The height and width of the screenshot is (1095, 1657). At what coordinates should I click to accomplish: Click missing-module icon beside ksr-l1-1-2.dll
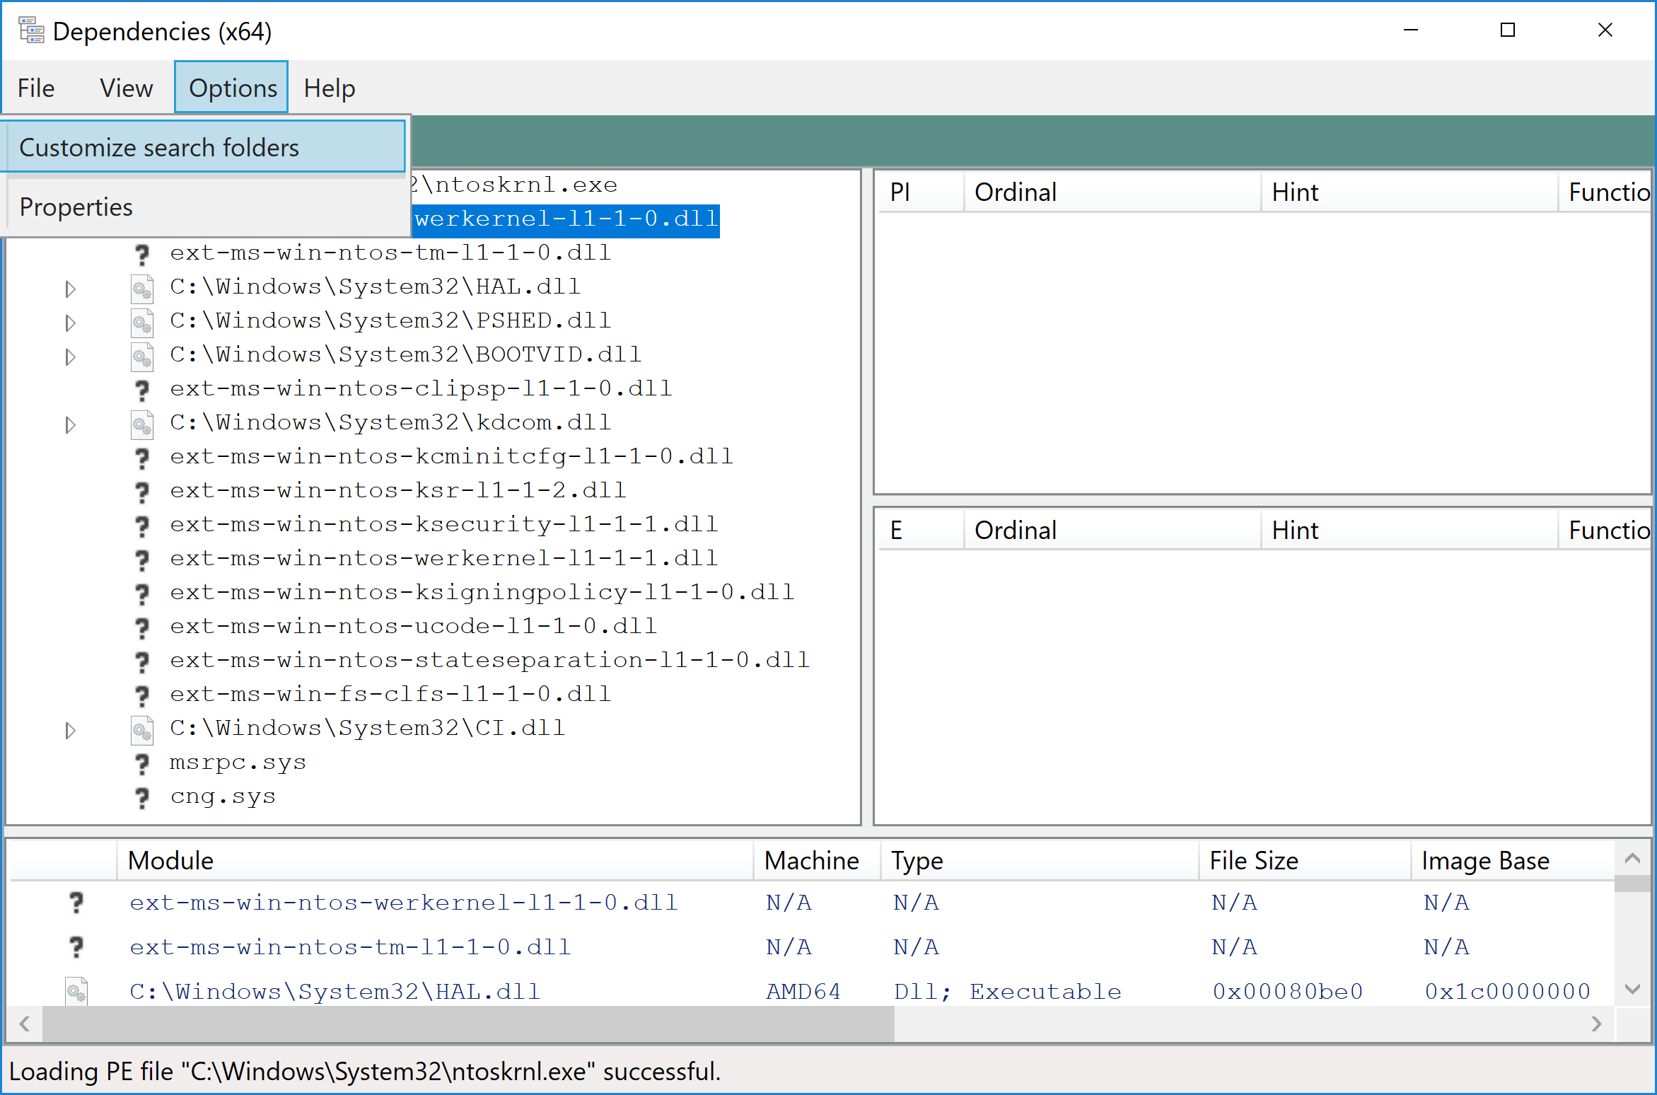tap(142, 492)
